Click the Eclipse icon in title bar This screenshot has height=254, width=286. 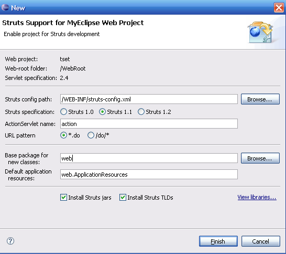point(5,7)
